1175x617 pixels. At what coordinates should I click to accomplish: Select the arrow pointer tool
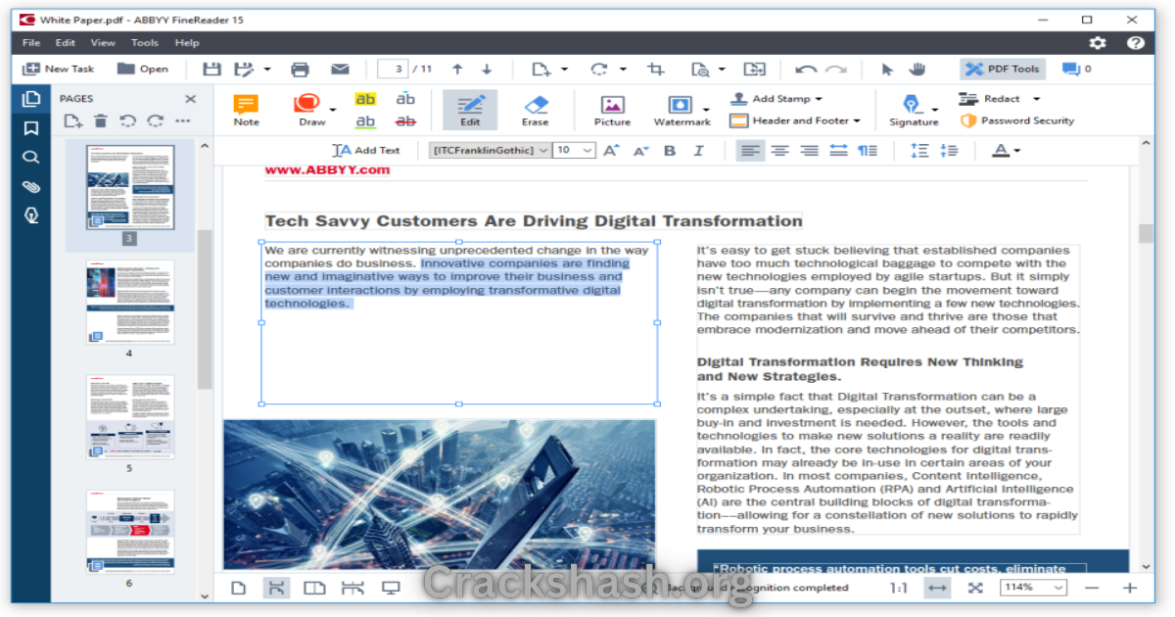[887, 69]
